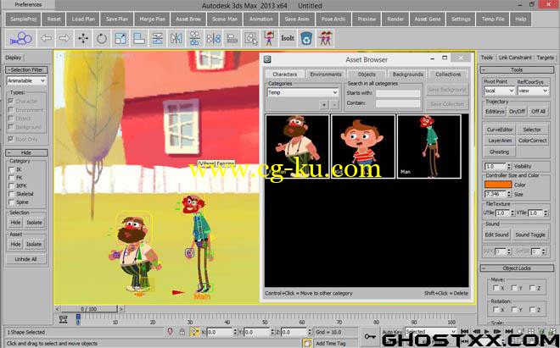Switch to the Environments tab
This screenshot has height=348, width=560.
[326, 75]
